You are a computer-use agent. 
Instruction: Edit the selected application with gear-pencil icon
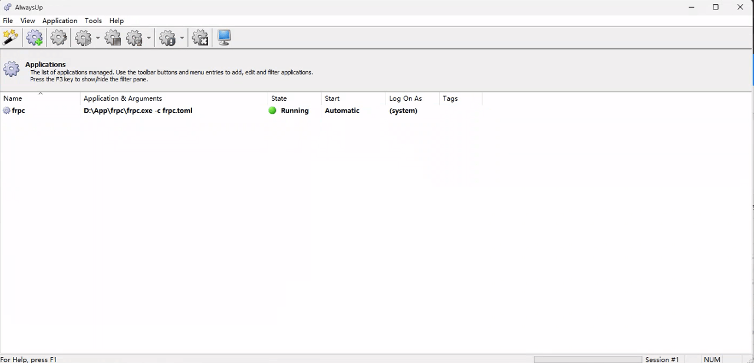pyautogui.click(x=58, y=38)
